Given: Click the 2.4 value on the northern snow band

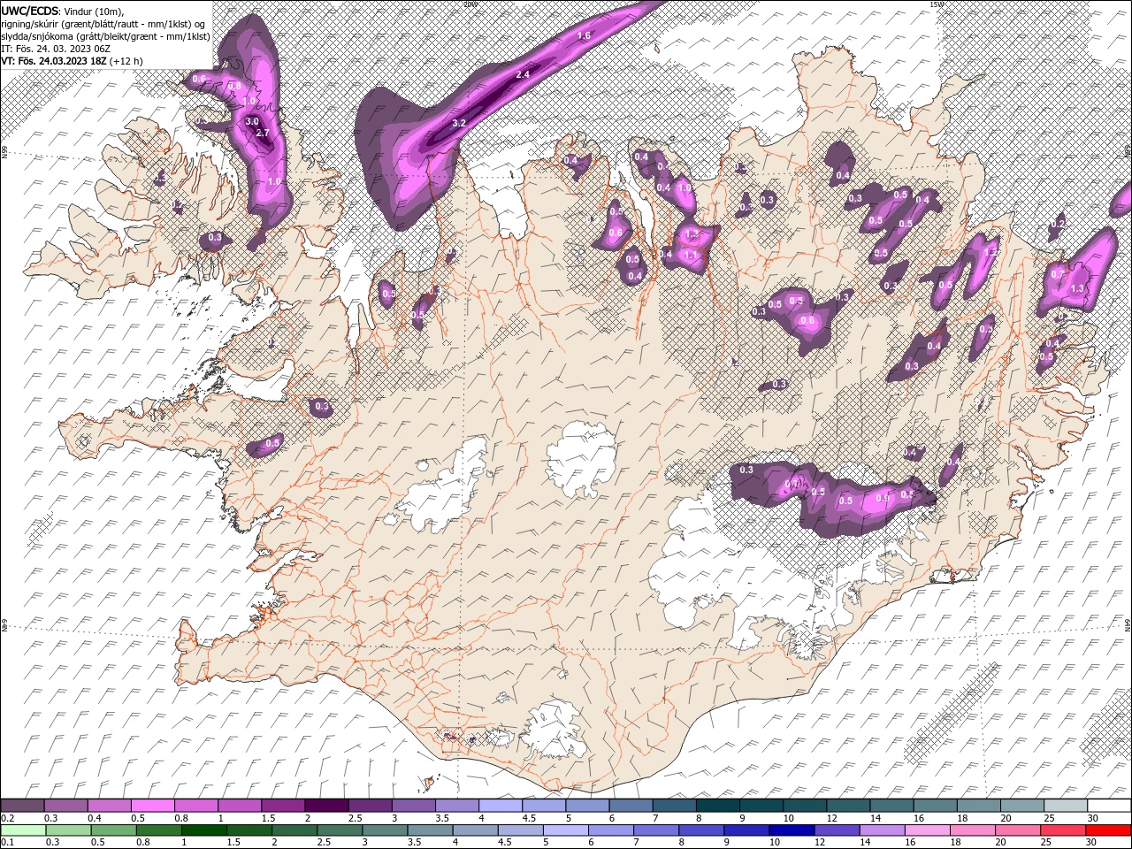Looking at the screenshot, I should point(522,75).
